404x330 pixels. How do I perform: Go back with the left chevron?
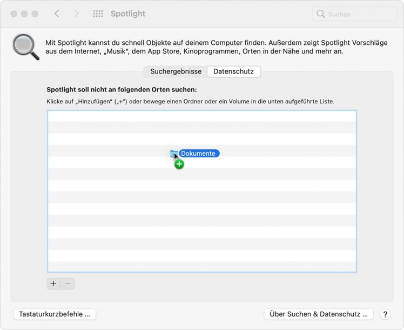(57, 14)
